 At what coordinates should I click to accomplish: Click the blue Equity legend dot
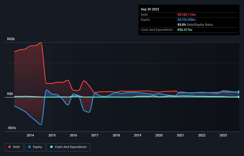[x=29, y=147]
